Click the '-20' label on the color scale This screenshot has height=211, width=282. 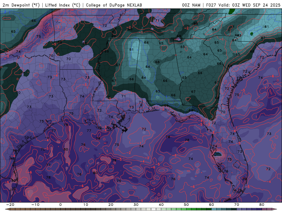coord(10,205)
